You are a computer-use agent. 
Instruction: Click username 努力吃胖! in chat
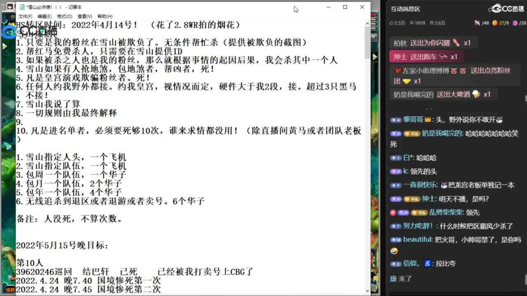(x=418, y=226)
